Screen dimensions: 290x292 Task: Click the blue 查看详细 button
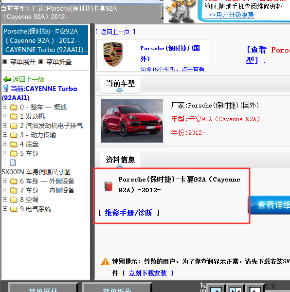click(x=269, y=205)
